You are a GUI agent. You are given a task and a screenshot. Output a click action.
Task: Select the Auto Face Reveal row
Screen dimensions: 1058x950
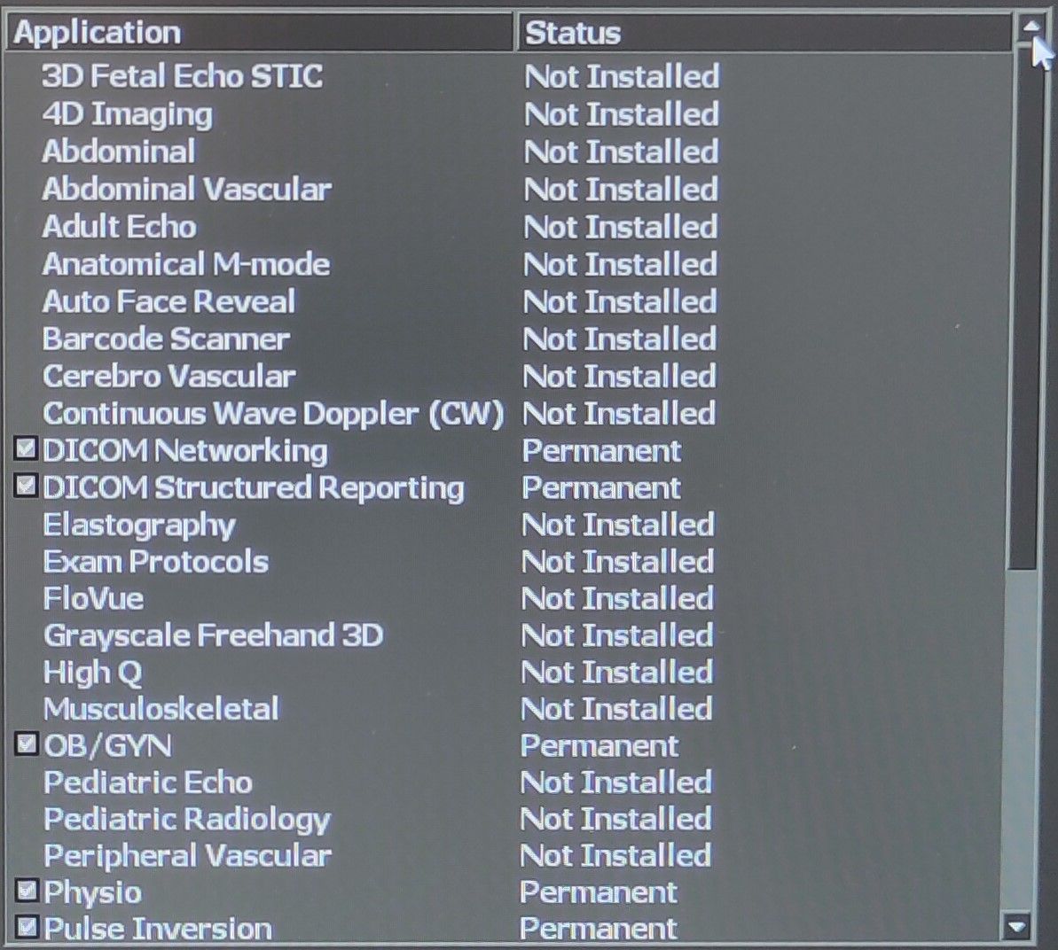(x=168, y=301)
